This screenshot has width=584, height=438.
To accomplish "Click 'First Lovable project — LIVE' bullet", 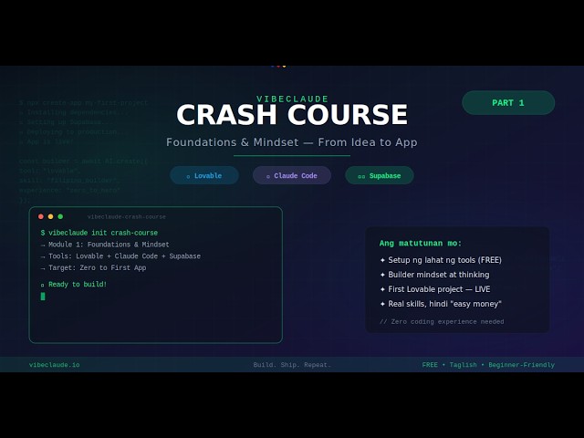I will [435, 289].
